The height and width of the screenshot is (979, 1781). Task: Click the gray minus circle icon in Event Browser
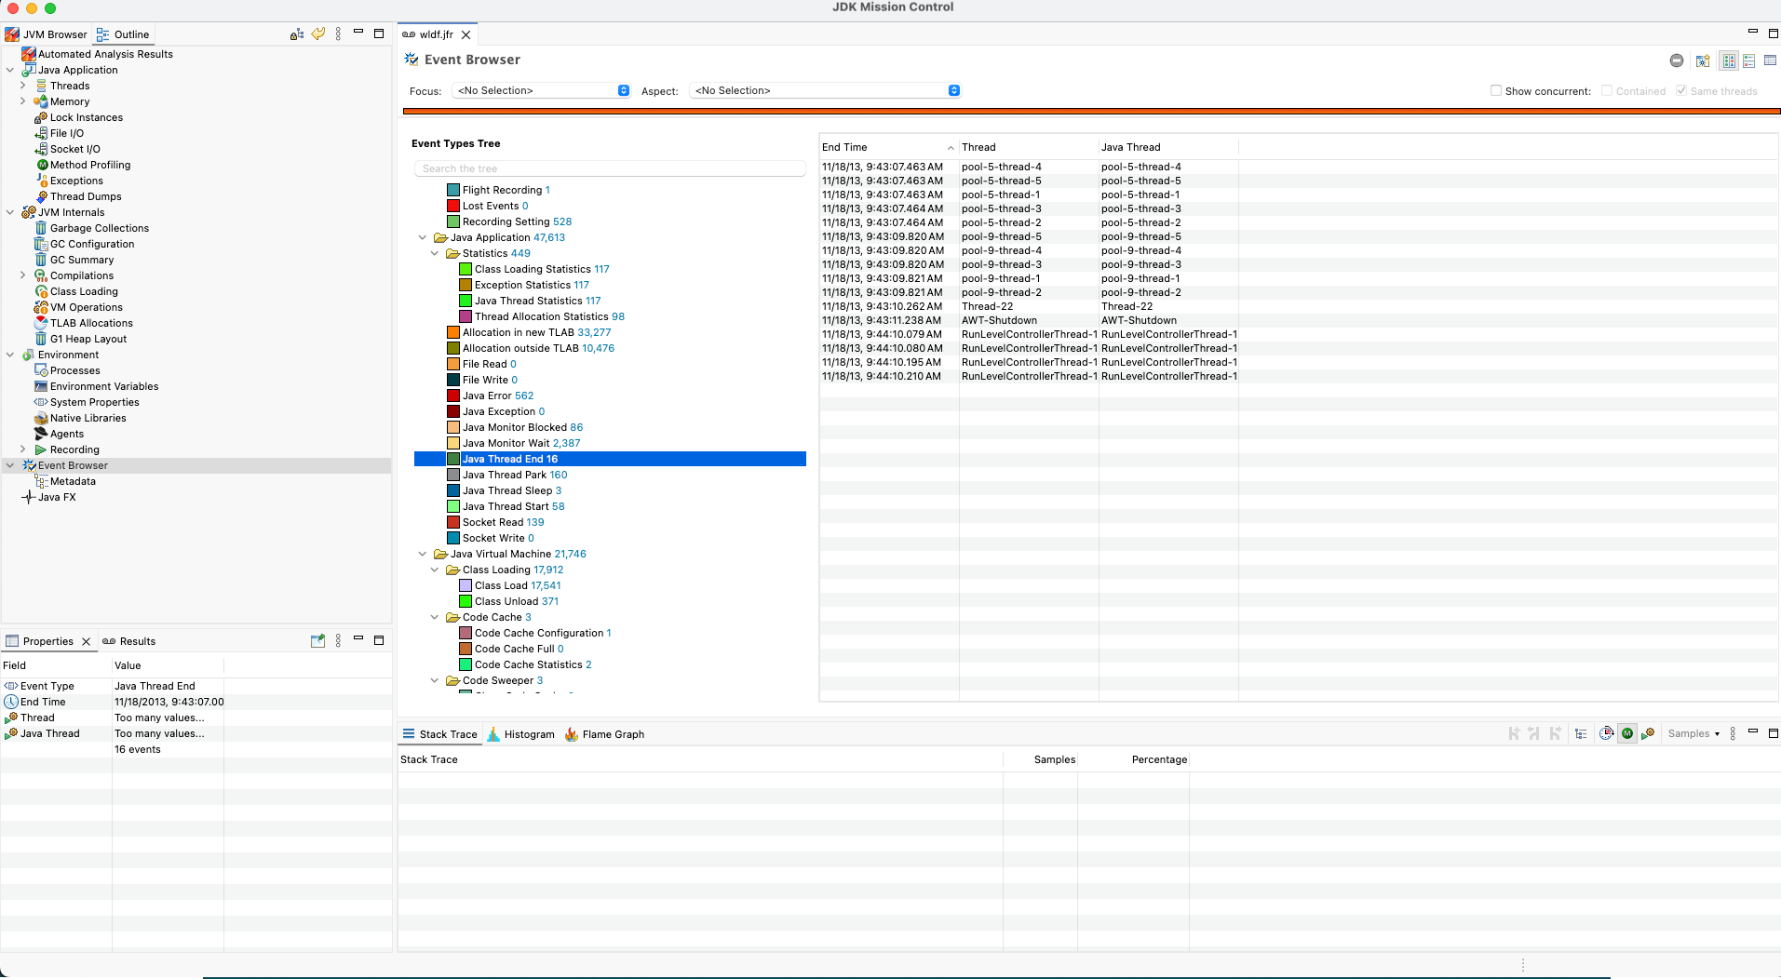[x=1677, y=61]
